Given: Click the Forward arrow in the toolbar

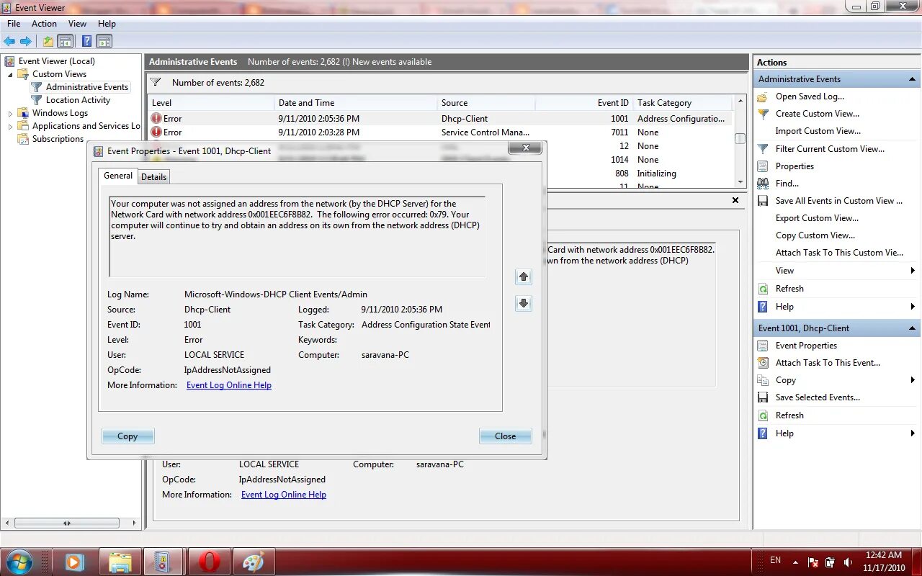Looking at the screenshot, I should (26, 42).
